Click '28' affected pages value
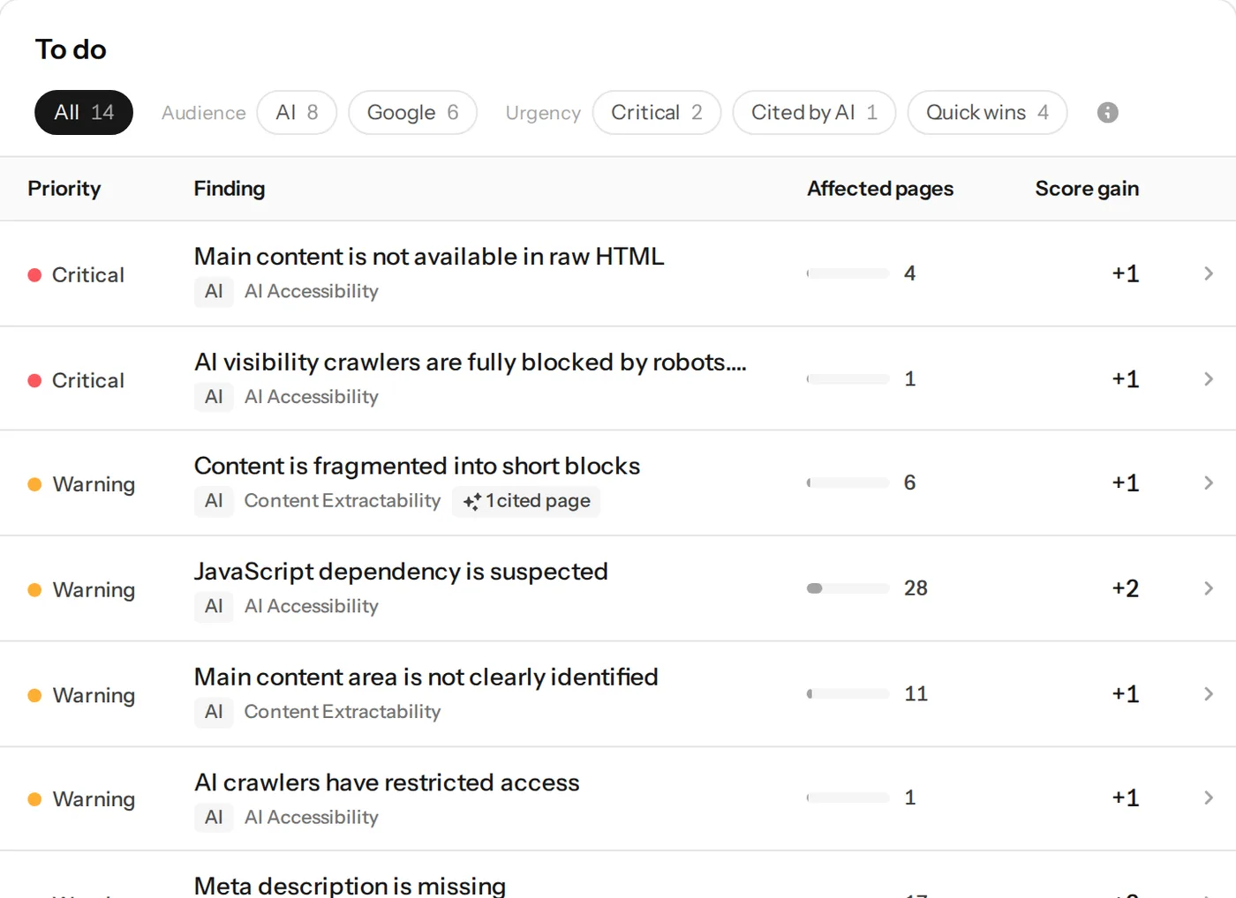This screenshot has height=898, width=1236. [916, 588]
